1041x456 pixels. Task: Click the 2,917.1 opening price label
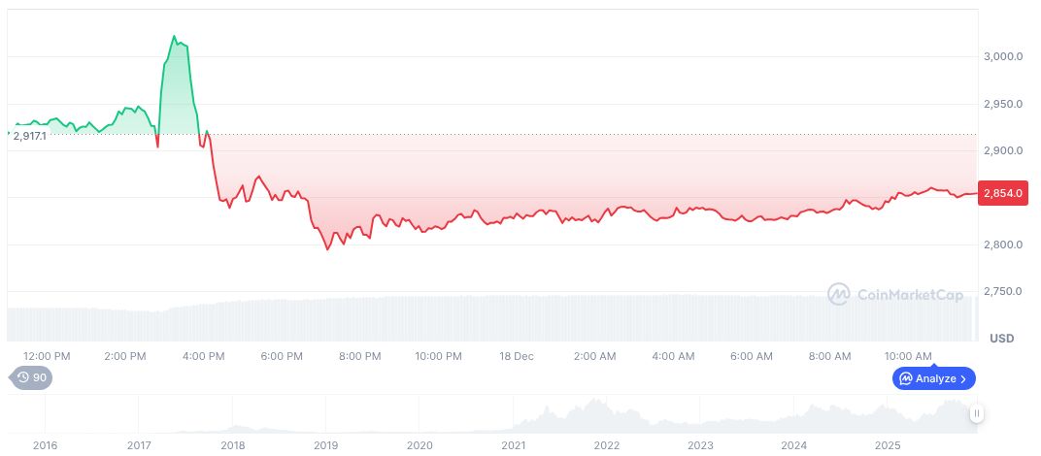[x=33, y=137]
